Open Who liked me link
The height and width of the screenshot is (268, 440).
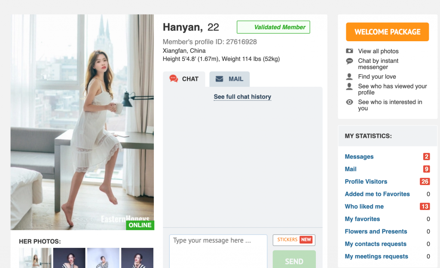click(x=364, y=207)
